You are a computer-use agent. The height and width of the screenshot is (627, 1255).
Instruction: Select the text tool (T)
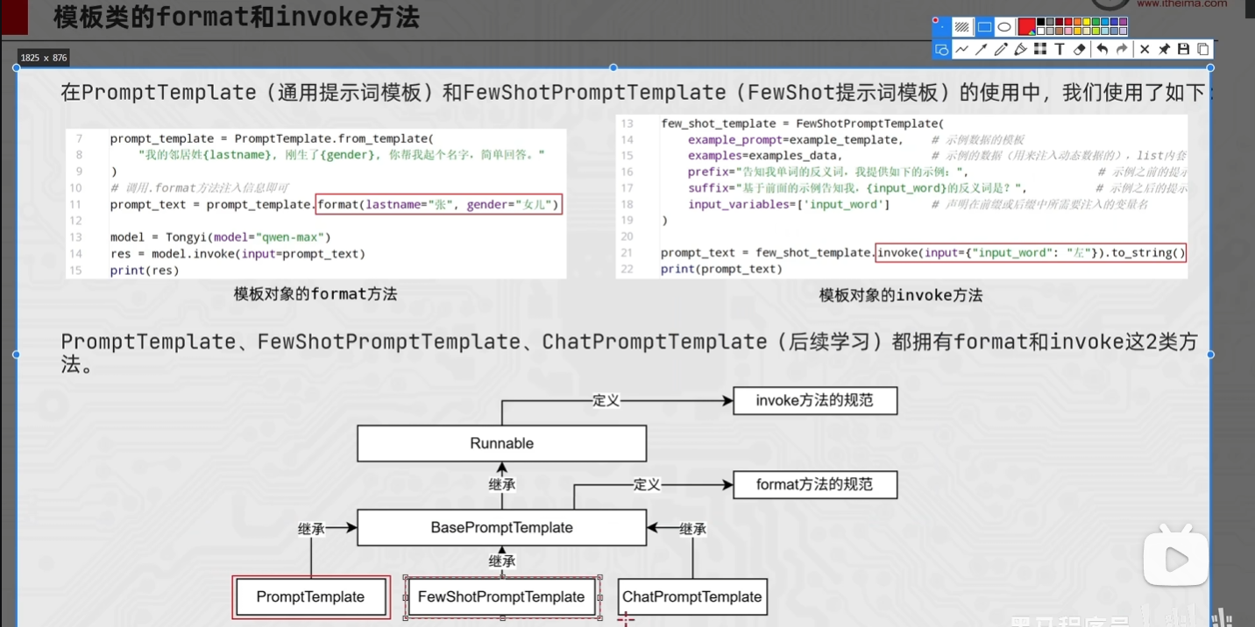[1060, 49]
